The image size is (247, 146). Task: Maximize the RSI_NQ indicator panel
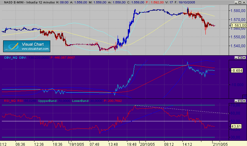(x=240, y=101)
